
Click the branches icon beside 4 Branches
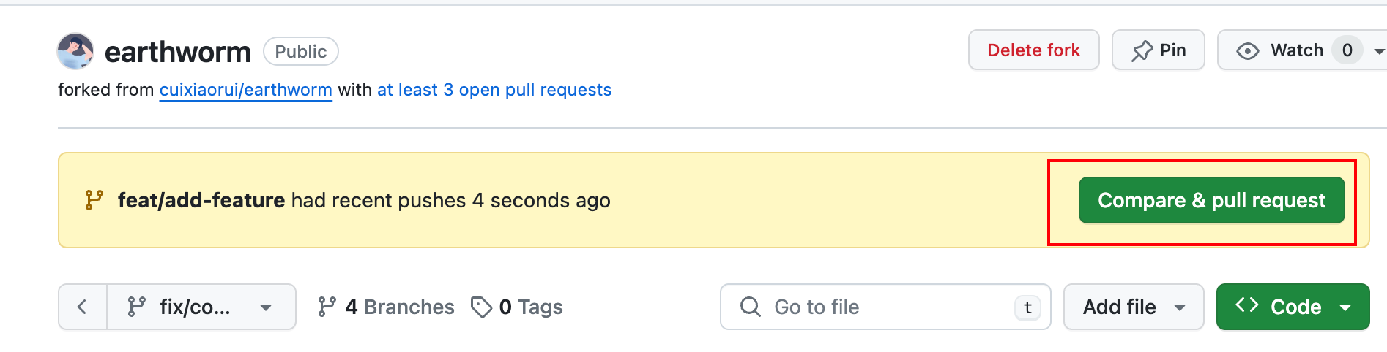click(x=327, y=307)
